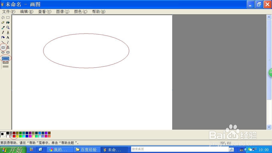Pick the dark green palette swatch
Screen dimensions: 272x153
pyautogui.click(x=20, y=133)
